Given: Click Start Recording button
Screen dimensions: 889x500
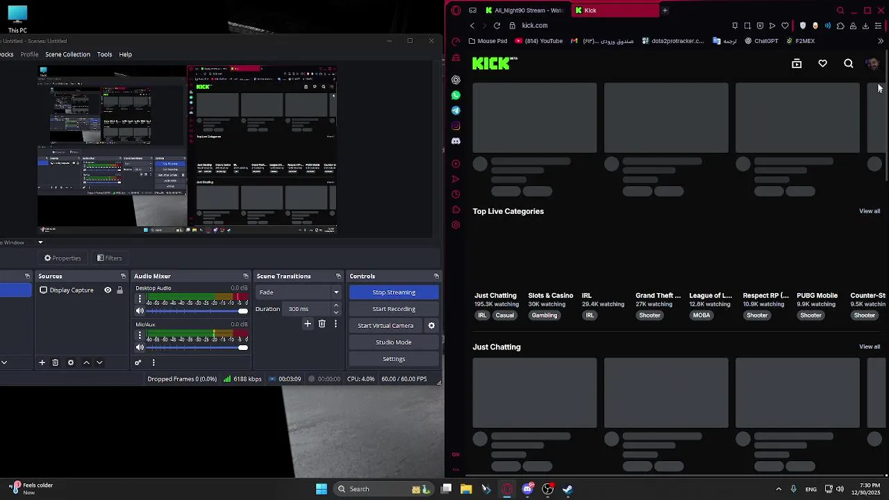Looking at the screenshot, I should [394, 309].
